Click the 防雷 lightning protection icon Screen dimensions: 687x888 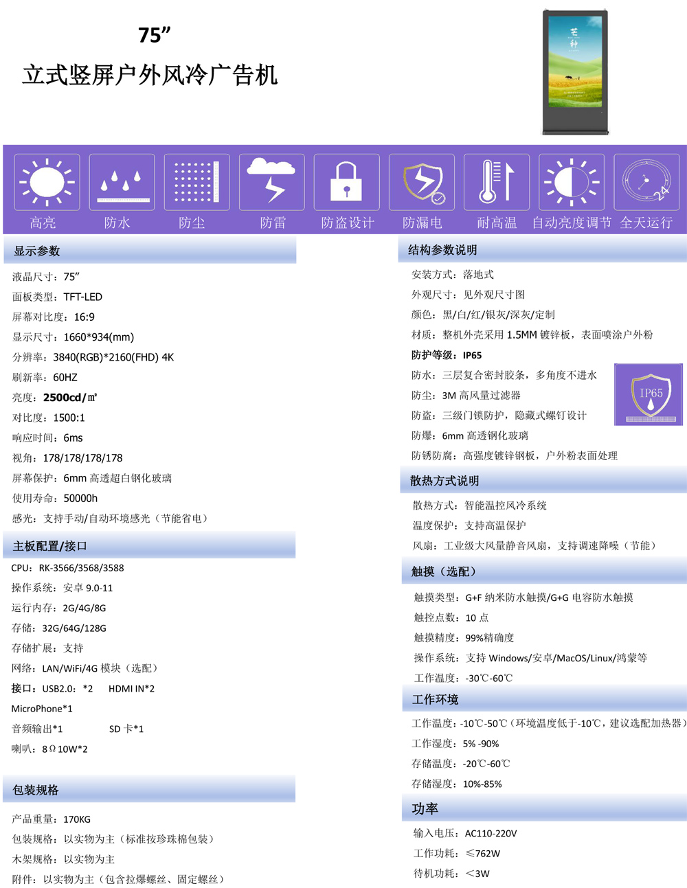272,182
